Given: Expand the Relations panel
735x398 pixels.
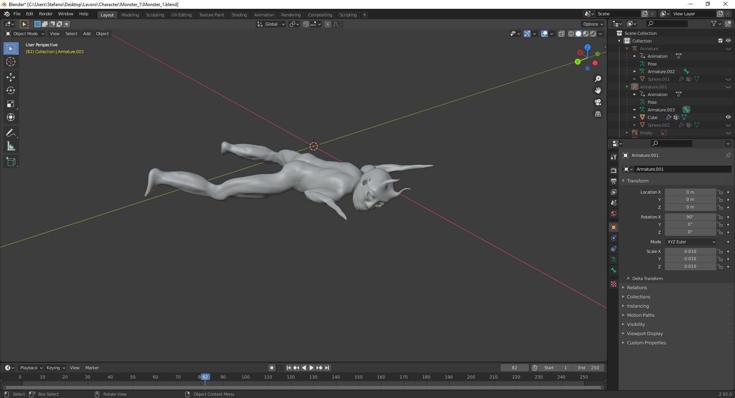Looking at the screenshot, I should tap(637, 288).
